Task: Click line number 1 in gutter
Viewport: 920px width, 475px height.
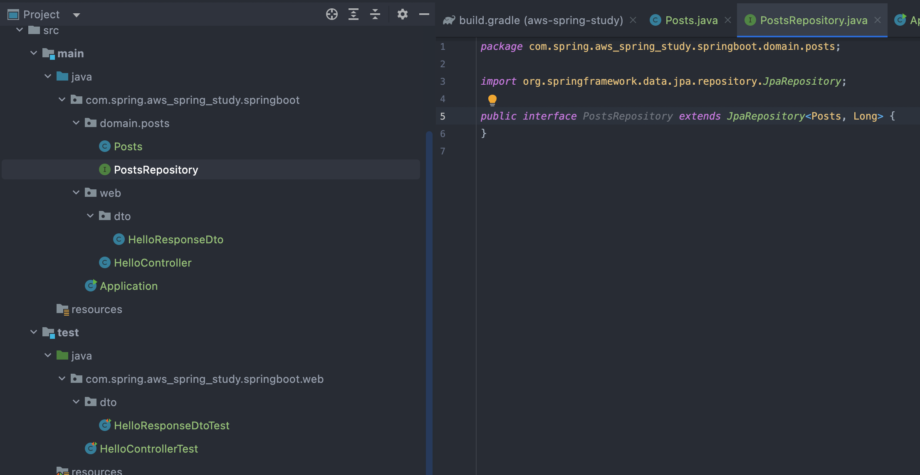Action: pos(443,47)
